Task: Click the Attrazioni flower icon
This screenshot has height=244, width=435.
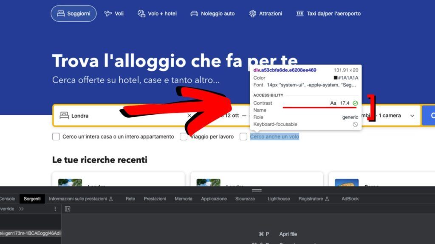Action: [252, 13]
